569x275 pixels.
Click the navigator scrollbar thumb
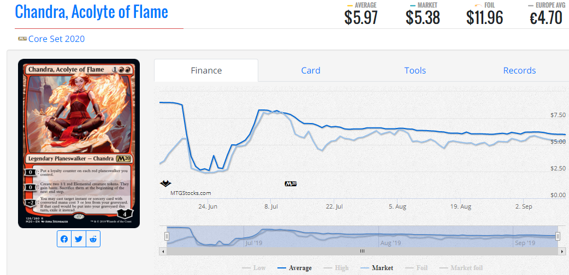click(x=362, y=251)
